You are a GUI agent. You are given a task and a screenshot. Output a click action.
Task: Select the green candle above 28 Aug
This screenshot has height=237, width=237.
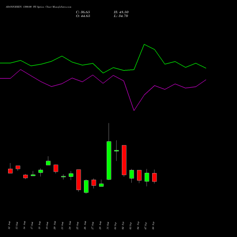coord(101,185)
